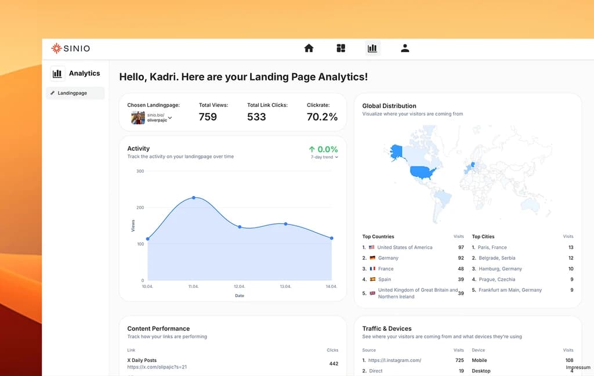Click the Spain flag in Top Countries list
The image size is (594, 376).
point(372,279)
